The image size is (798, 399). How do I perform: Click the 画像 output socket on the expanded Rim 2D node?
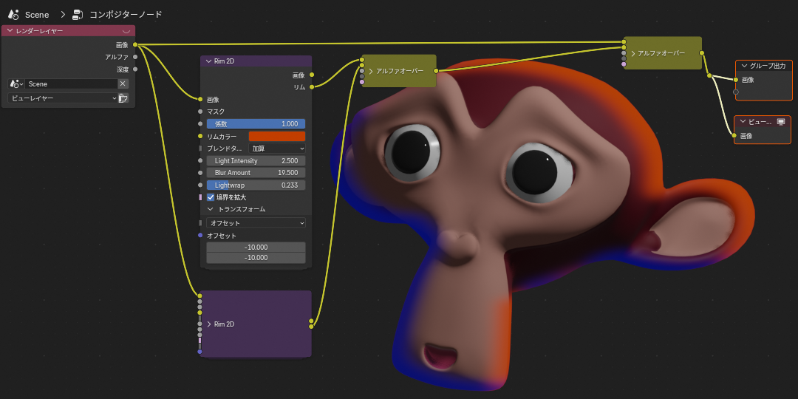pos(312,75)
